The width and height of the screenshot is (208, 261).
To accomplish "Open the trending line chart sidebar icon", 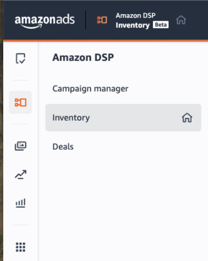I will tap(21, 175).
